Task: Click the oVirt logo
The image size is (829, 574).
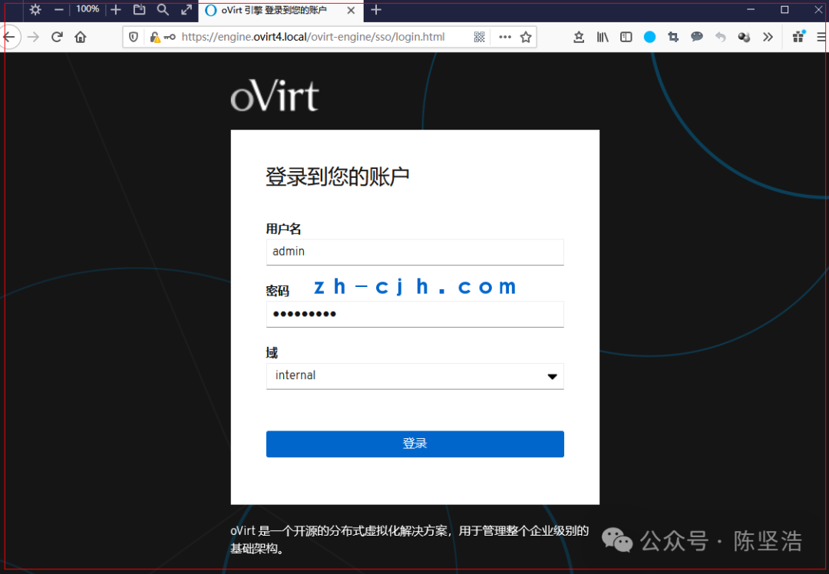Action: pyautogui.click(x=275, y=96)
